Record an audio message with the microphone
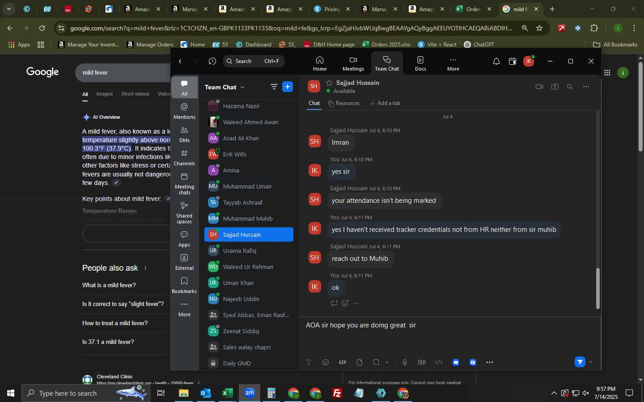The width and height of the screenshot is (644, 402). (x=405, y=362)
